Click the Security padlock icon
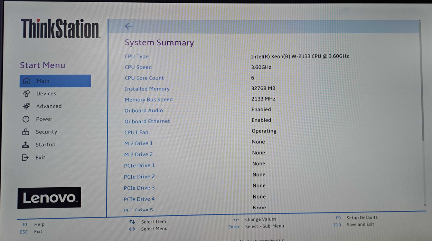 click(x=26, y=132)
